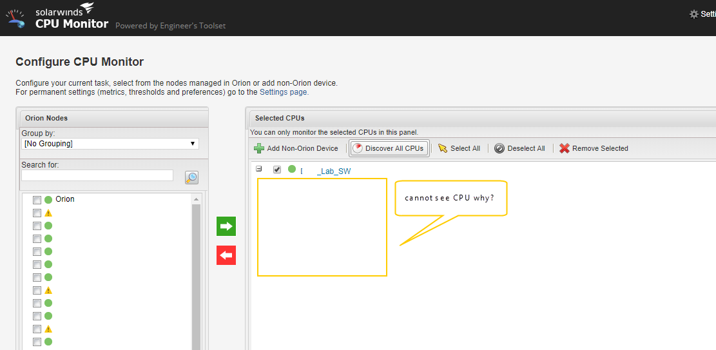Open the Group by dropdown
Viewport: 716px width, 350px height.
[x=110, y=144]
